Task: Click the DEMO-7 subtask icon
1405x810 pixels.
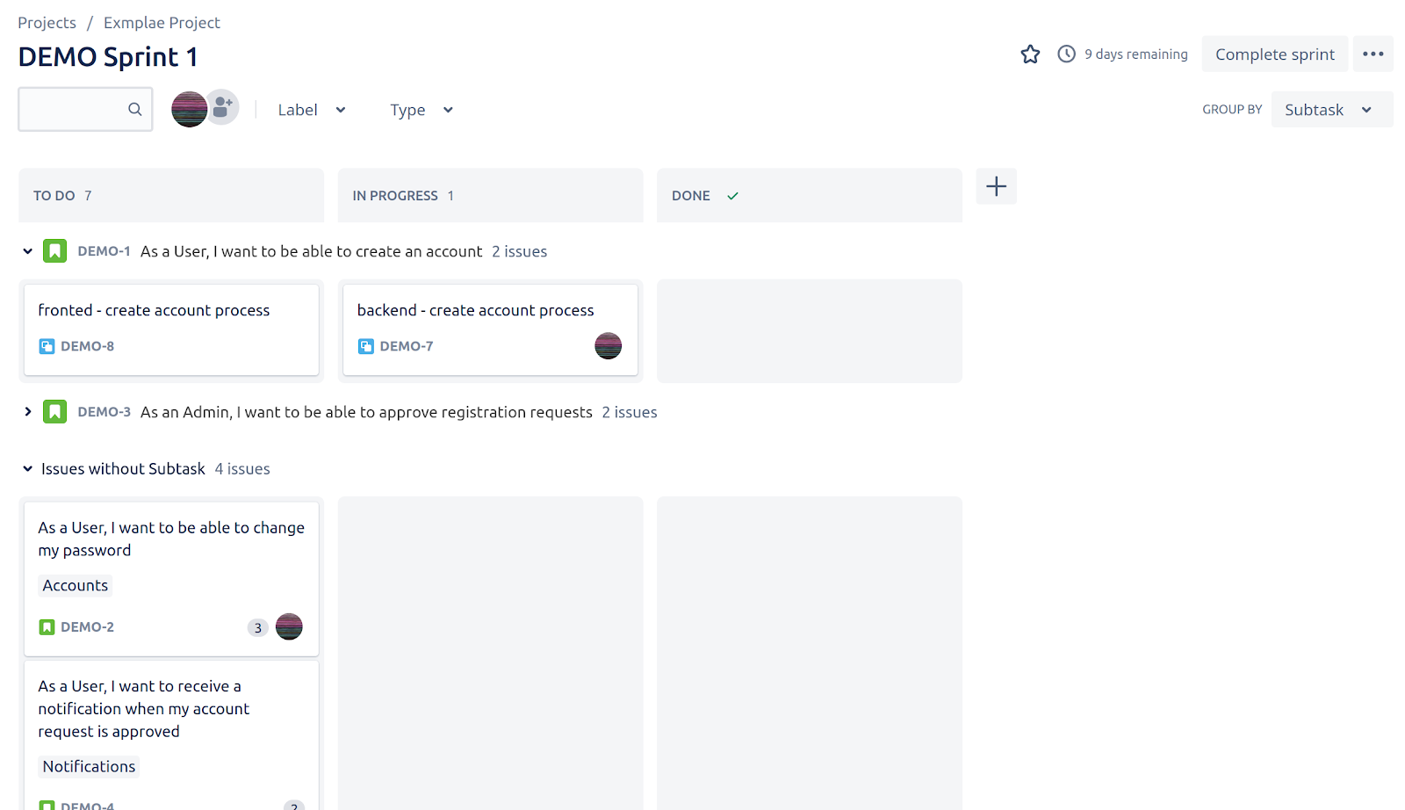Action: [366, 346]
